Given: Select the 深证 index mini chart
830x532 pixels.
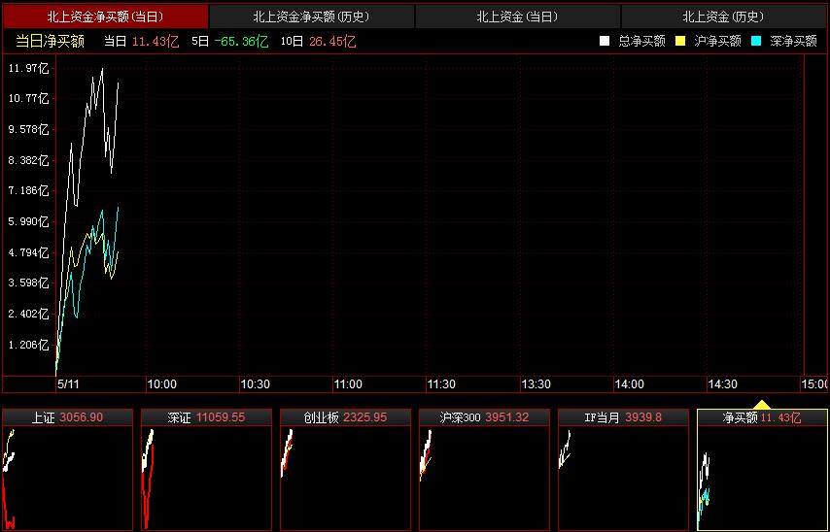Looking at the screenshot, I should (206, 470).
